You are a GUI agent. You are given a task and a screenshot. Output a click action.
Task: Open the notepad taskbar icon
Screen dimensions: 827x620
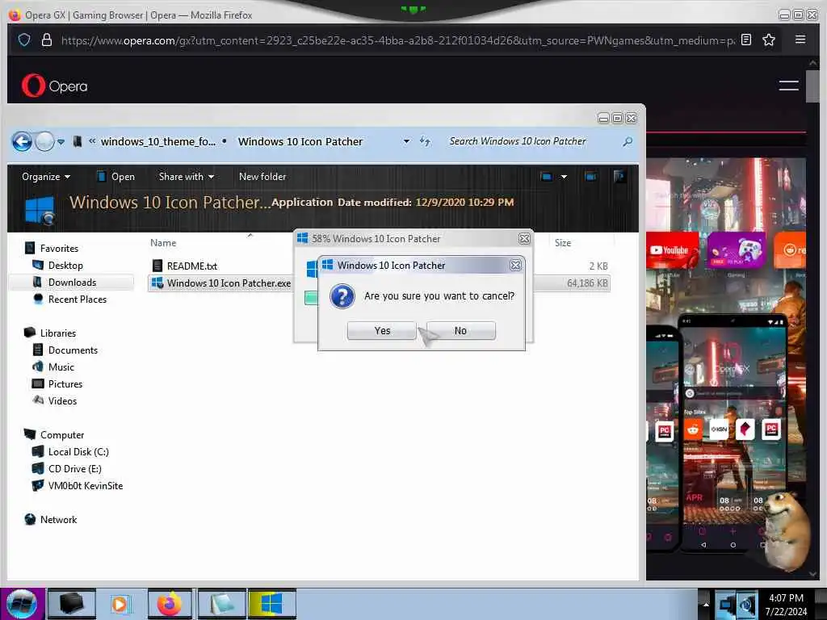point(221,604)
